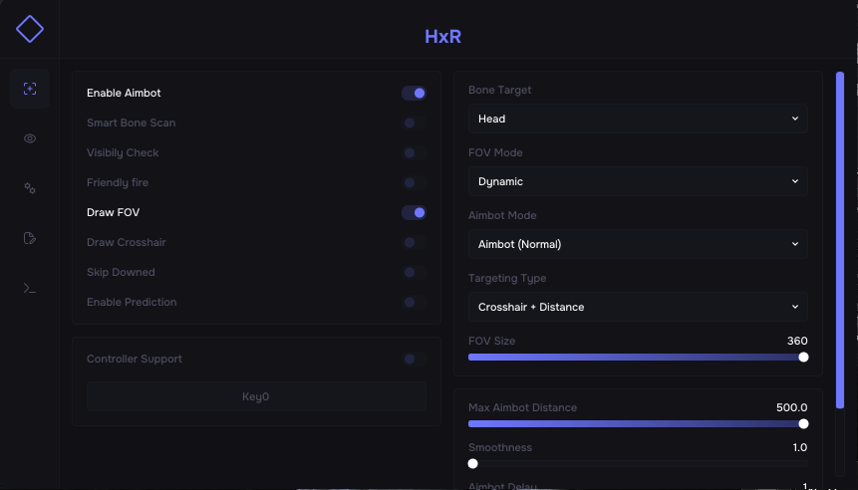Open the terminal console sidebar tab
The width and height of the screenshot is (858, 490).
point(30,288)
